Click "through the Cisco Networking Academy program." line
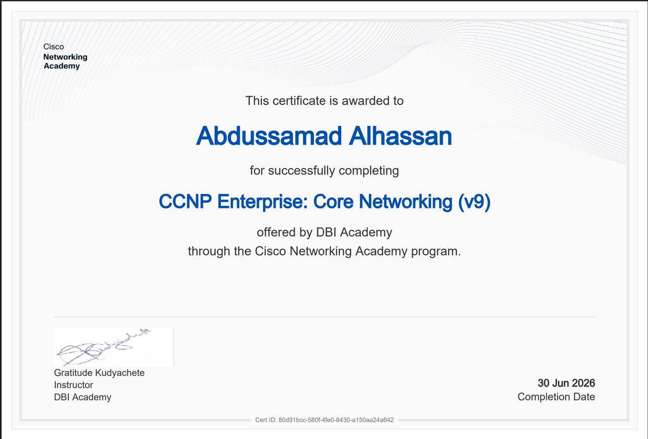The image size is (648, 439). tap(324, 252)
